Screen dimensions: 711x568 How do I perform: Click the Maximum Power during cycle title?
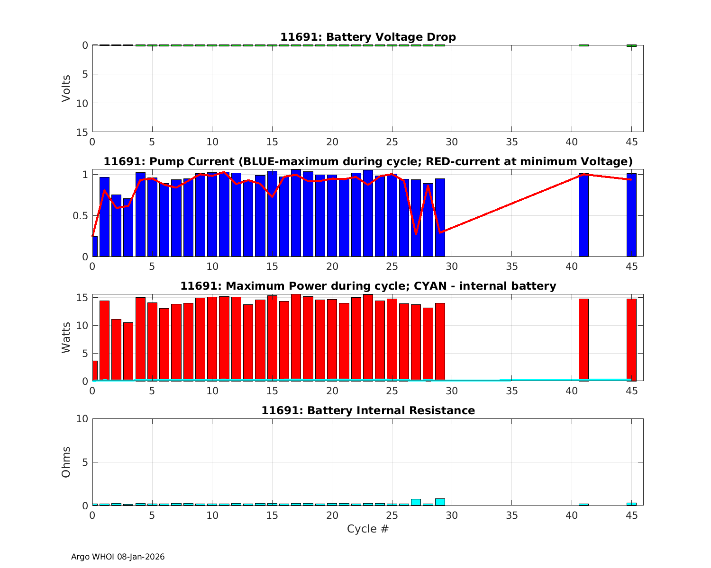368,286
